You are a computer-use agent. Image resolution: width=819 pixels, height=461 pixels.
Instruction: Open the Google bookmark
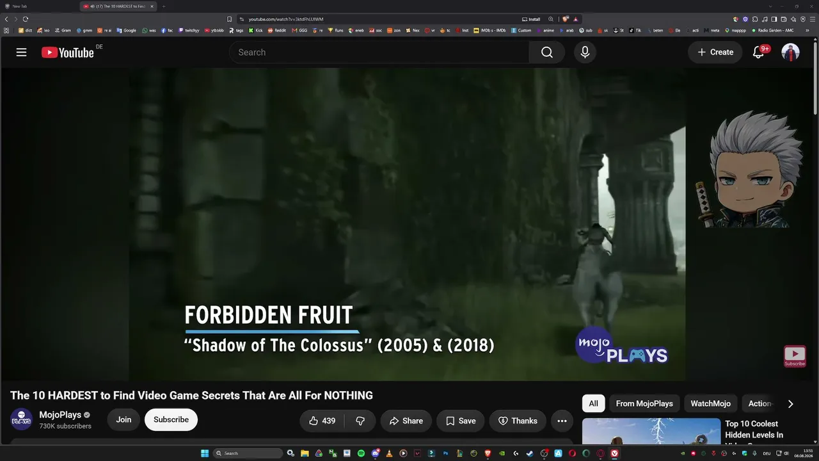click(x=126, y=30)
